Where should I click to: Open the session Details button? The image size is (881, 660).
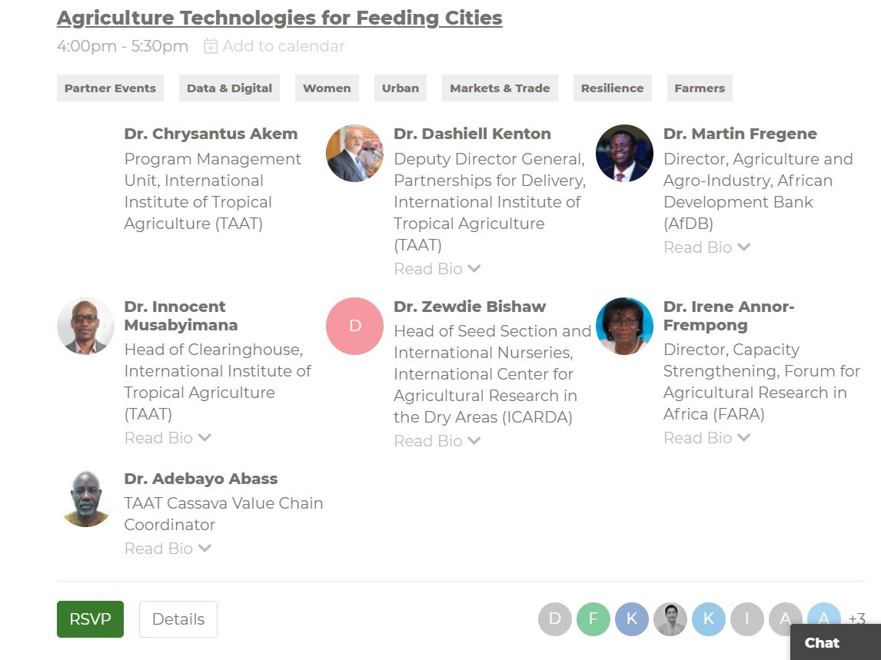coord(178,619)
